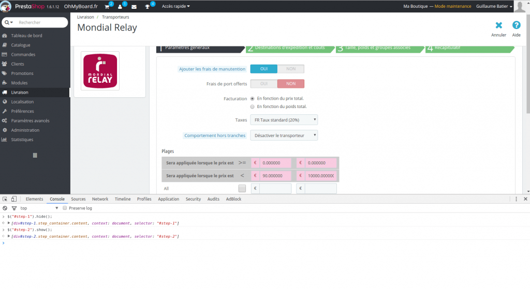Screen dimensions: 530x289
Task: Switch to the Sources DevTools tab
Action: click(x=78, y=199)
